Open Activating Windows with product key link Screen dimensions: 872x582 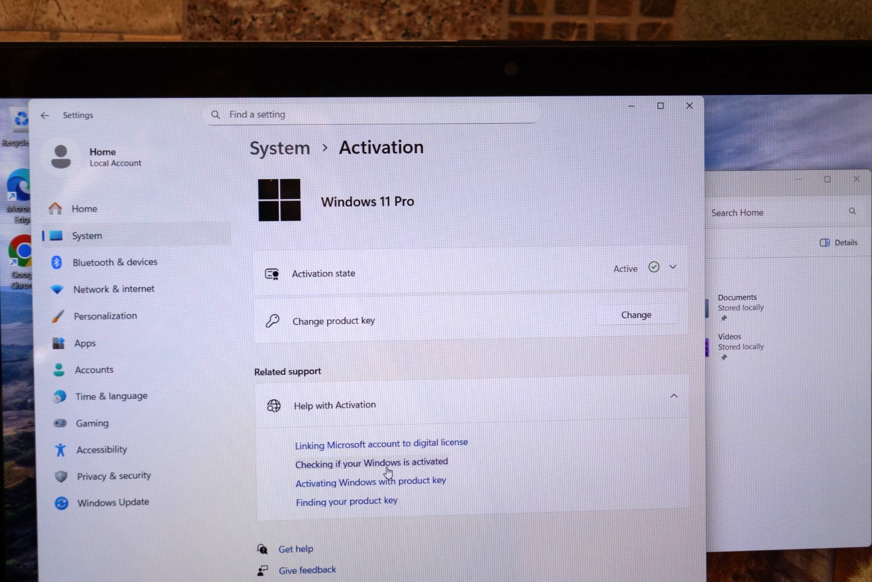point(371,482)
